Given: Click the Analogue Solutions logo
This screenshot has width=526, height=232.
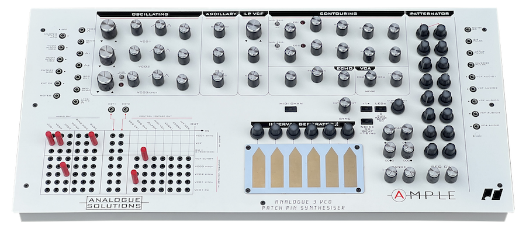Looking at the screenshot, I should pyautogui.click(x=113, y=203).
